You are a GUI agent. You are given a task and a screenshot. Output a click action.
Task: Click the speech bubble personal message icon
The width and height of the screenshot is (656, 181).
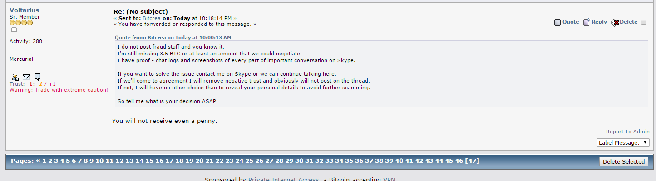[38, 77]
